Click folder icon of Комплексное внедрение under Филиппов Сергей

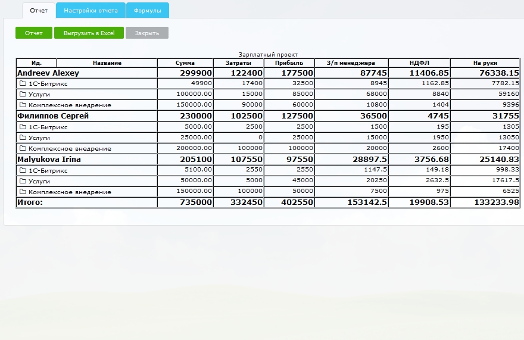click(23, 148)
